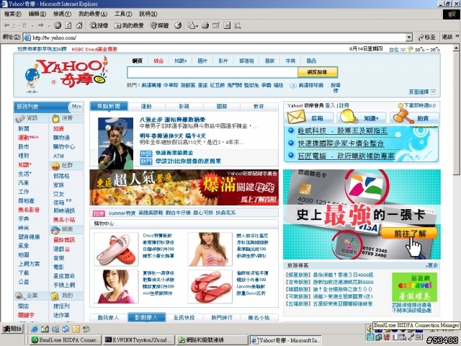Viewport: 461px width, 346px height.
Task: Click the yellow 網頁搜尋 button
Action: [x=317, y=72]
